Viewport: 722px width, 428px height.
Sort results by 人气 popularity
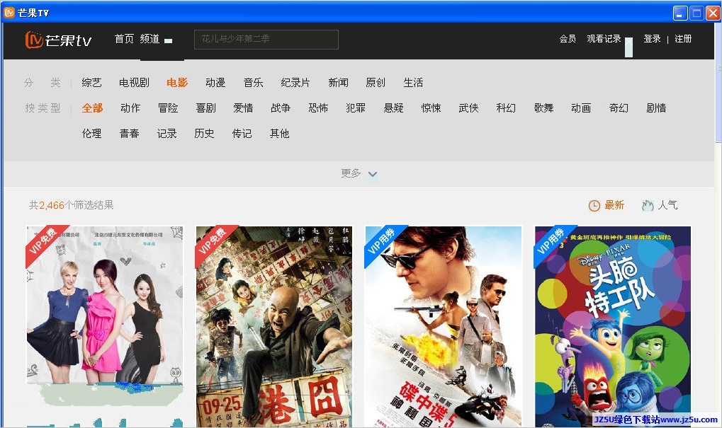click(667, 205)
